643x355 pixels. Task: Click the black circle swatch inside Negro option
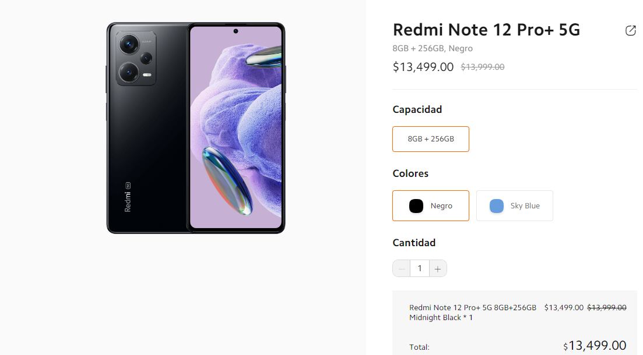[x=416, y=205]
